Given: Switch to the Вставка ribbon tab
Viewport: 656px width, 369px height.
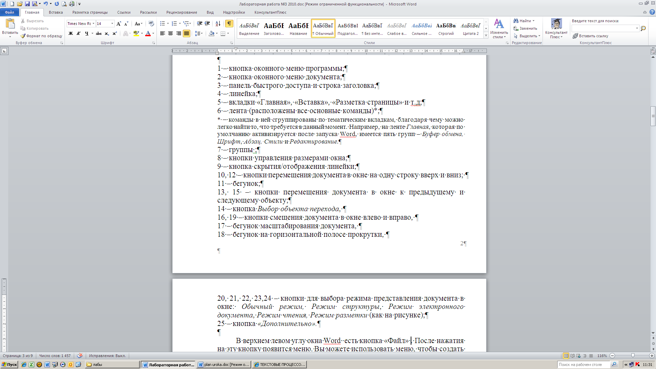Looking at the screenshot, I should [x=56, y=12].
